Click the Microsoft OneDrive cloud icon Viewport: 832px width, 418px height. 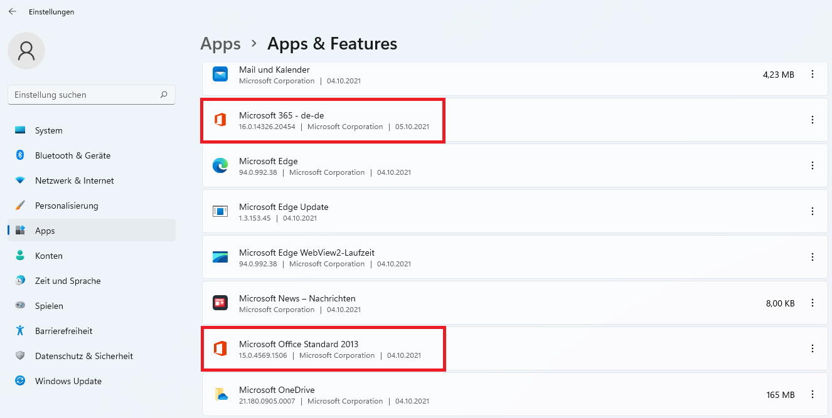[220, 394]
